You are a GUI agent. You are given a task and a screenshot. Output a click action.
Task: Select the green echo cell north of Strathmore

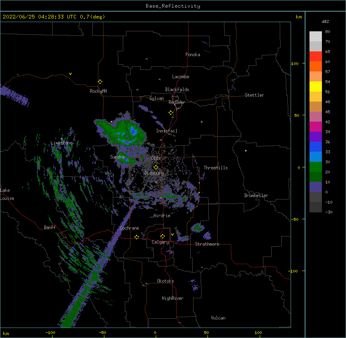click(x=198, y=228)
